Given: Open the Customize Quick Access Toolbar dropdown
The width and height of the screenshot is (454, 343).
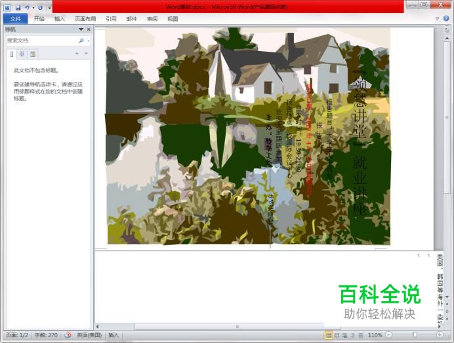Looking at the screenshot, I should click(x=49, y=8).
